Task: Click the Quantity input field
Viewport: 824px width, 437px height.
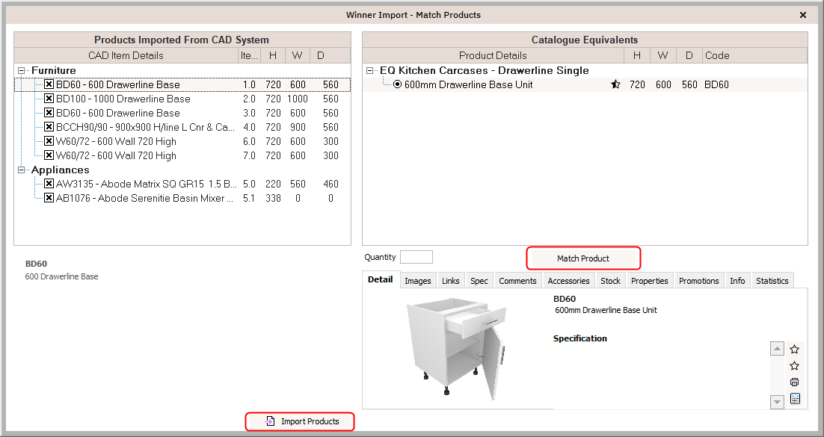Action: [416, 257]
